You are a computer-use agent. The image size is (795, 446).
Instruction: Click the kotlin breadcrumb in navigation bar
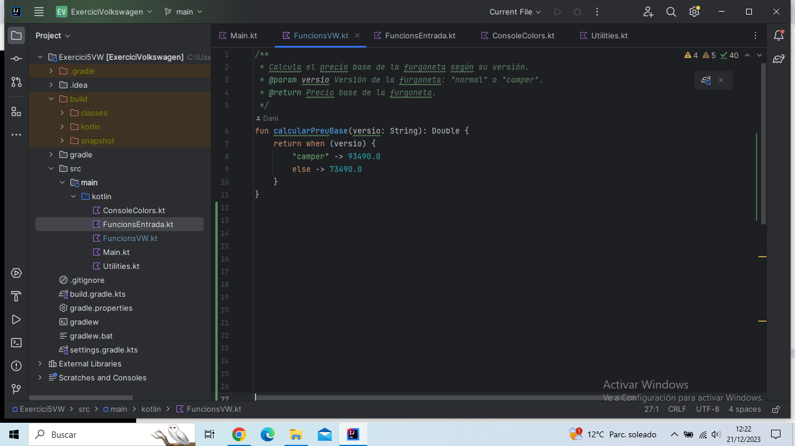click(151, 409)
